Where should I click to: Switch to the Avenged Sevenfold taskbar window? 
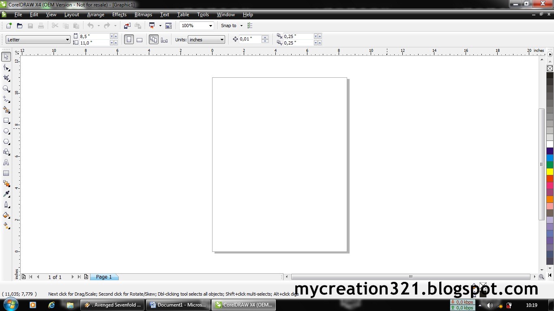[x=113, y=305]
